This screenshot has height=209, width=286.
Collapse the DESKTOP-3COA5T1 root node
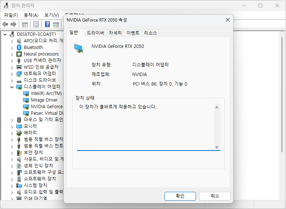coord(5,34)
